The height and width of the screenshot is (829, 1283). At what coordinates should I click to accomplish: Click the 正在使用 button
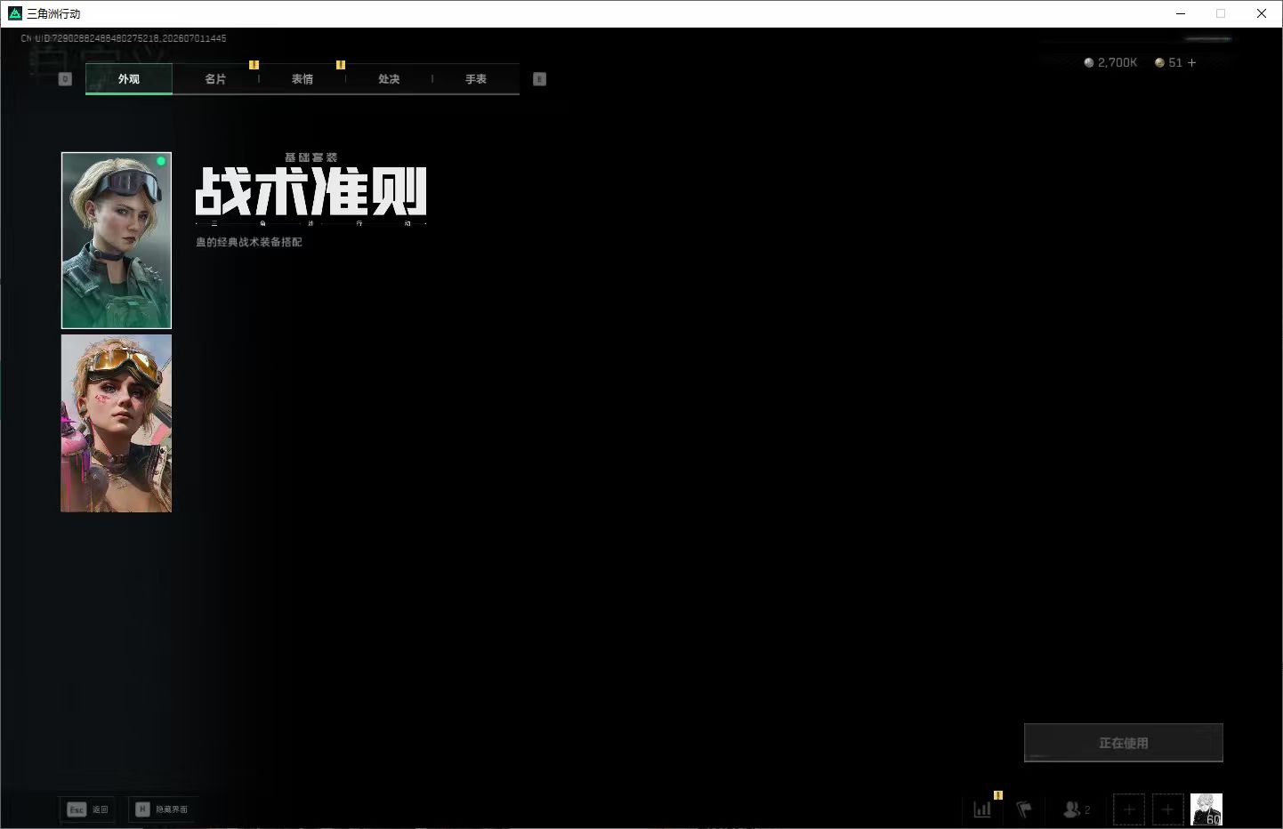1124,743
